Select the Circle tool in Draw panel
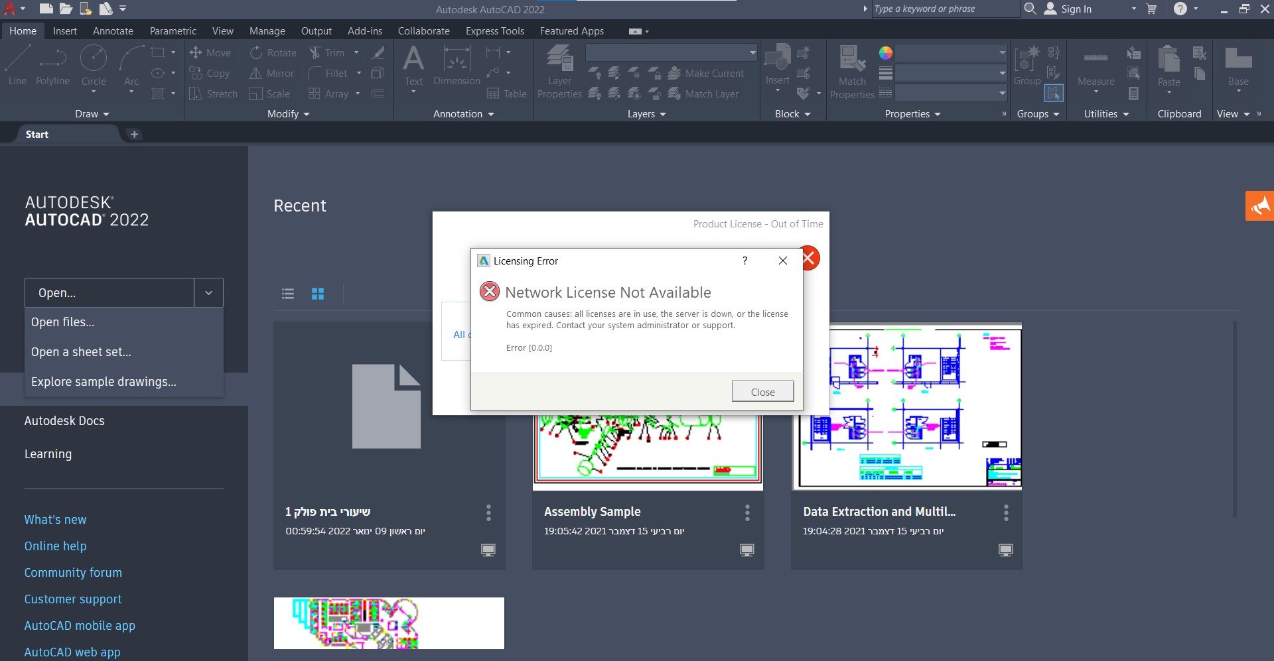The height and width of the screenshot is (661, 1274). click(x=94, y=65)
